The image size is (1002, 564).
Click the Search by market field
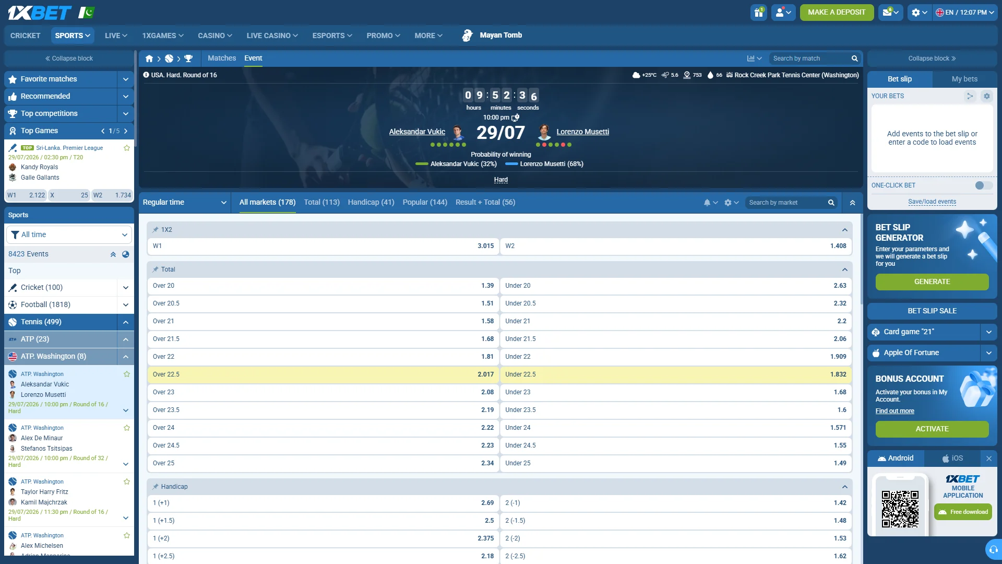tap(785, 203)
